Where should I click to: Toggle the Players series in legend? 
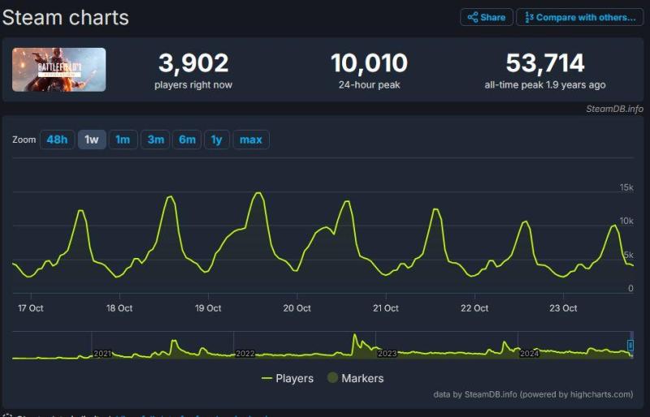click(288, 378)
